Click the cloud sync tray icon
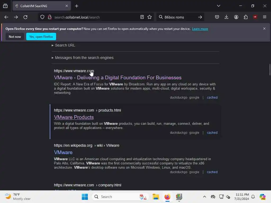This screenshot has width=271, height=203. click(213, 197)
